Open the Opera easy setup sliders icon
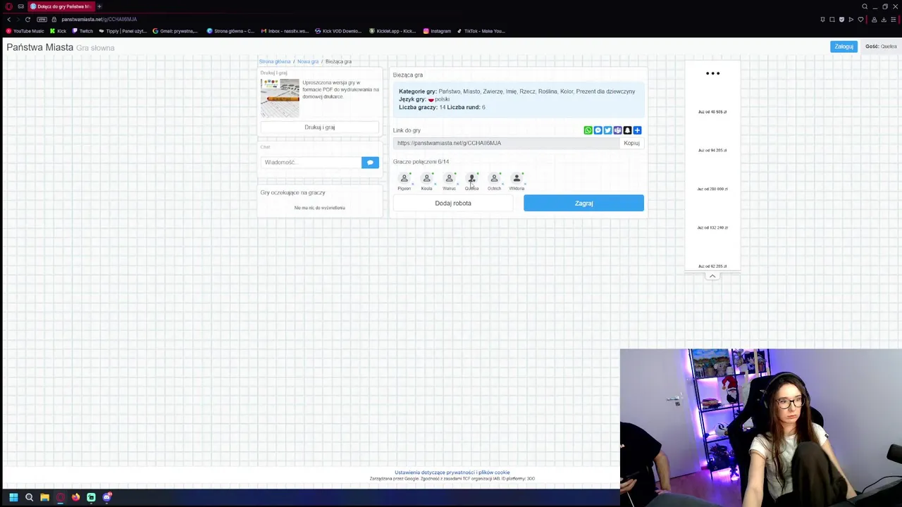The width and height of the screenshot is (902, 507). 894,19
